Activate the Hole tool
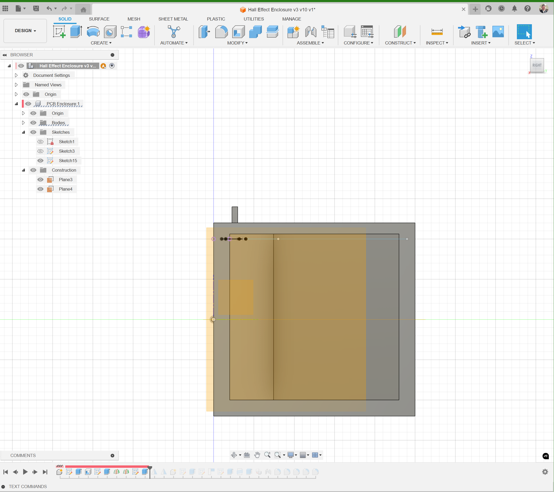This screenshot has width=554, height=492. tap(110, 32)
